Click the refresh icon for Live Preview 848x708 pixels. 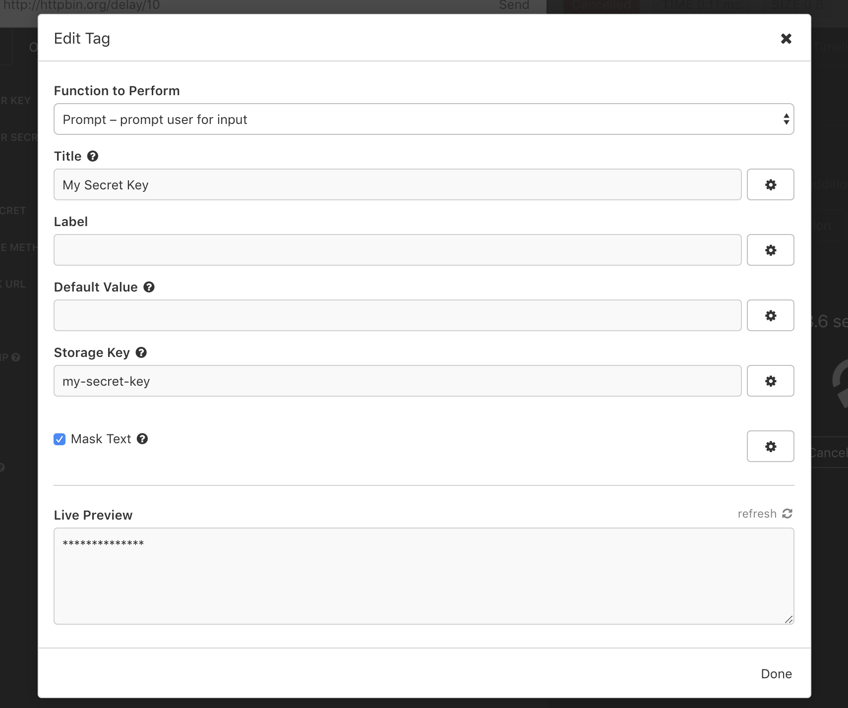787,514
